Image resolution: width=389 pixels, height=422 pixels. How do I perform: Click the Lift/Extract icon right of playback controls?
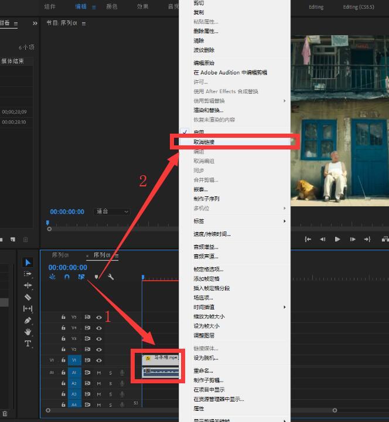(x=385, y=239)
